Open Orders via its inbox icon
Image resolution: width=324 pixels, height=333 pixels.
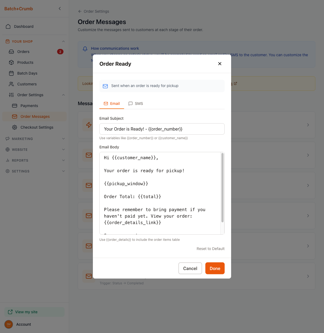pyautogui.click(x=11, y=52)
